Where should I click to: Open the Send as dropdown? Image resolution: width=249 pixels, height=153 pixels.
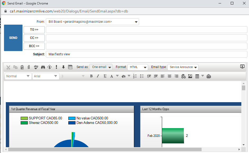101,67
